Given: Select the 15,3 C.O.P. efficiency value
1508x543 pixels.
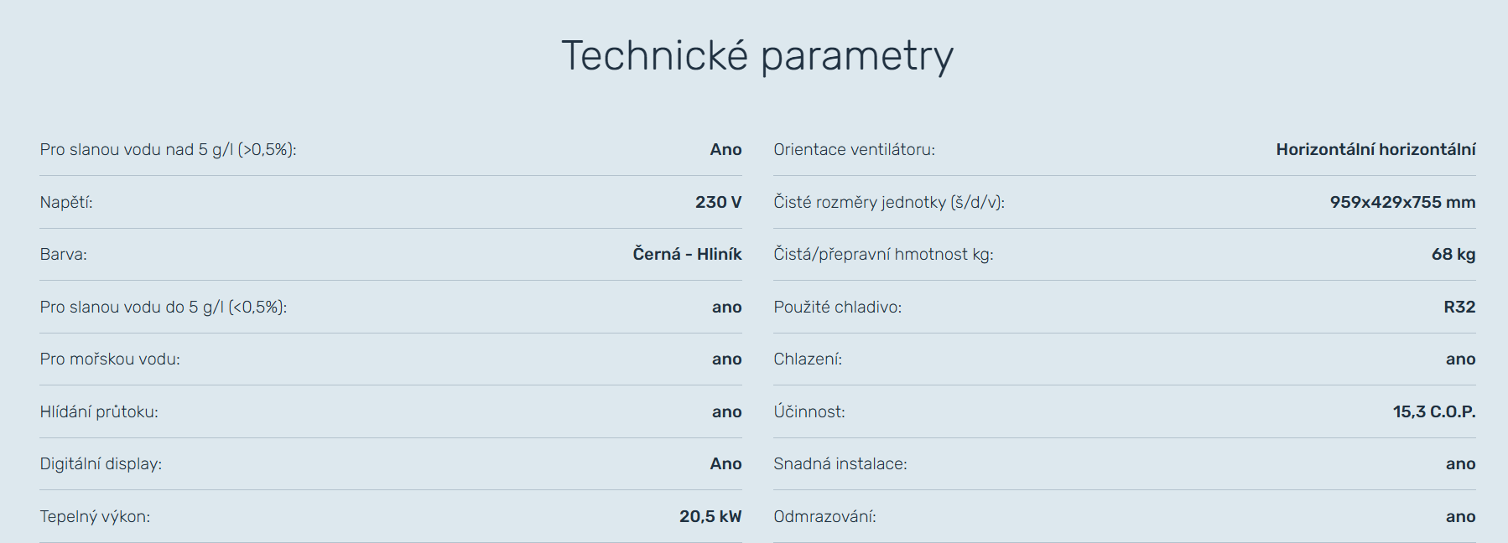Looking at the screenshot, I should (1433, 412).
